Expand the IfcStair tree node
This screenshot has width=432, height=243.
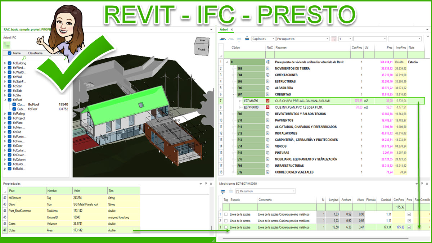point(5,86)
